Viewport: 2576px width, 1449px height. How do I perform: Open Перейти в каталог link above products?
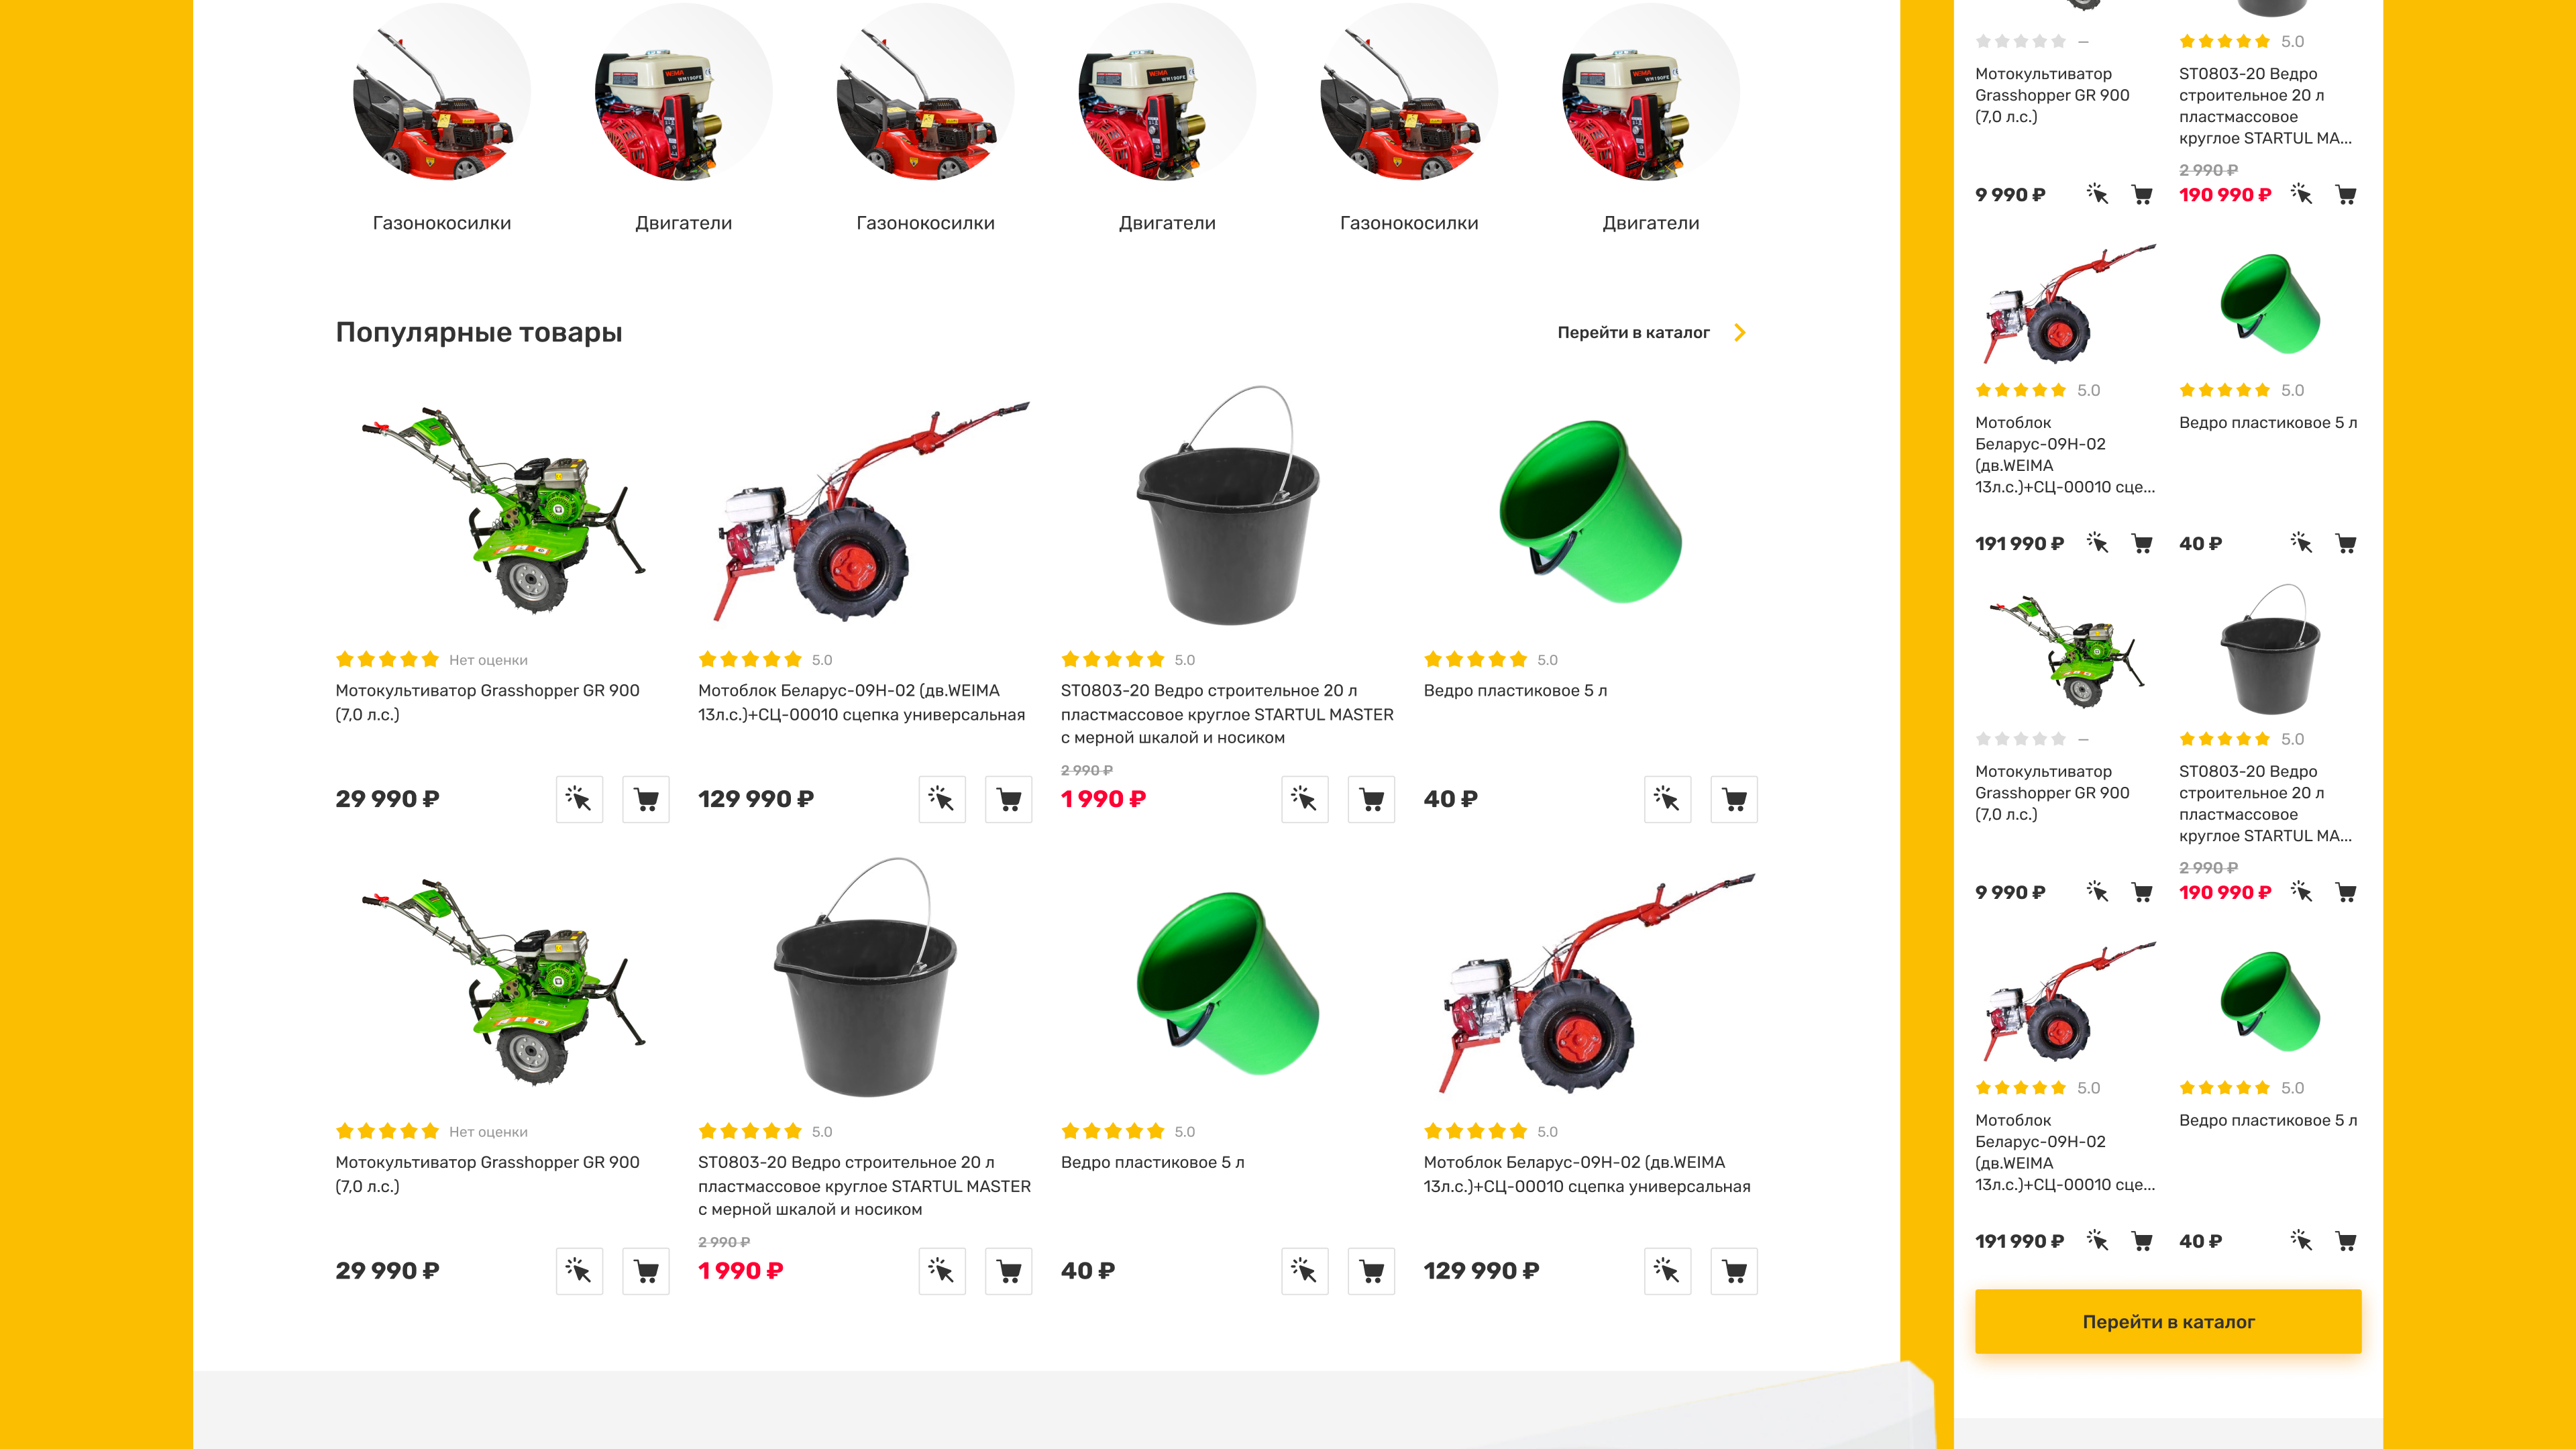(1633, 332)
